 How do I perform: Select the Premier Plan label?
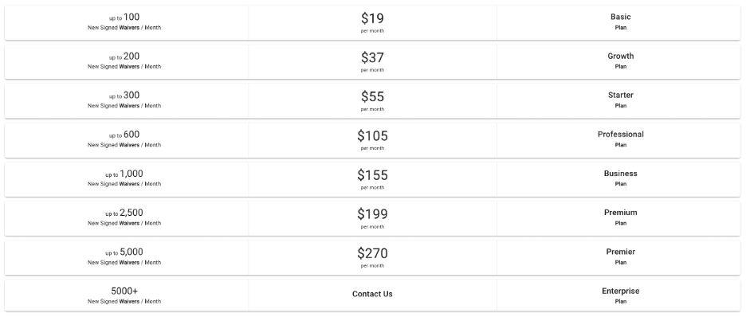620,256
